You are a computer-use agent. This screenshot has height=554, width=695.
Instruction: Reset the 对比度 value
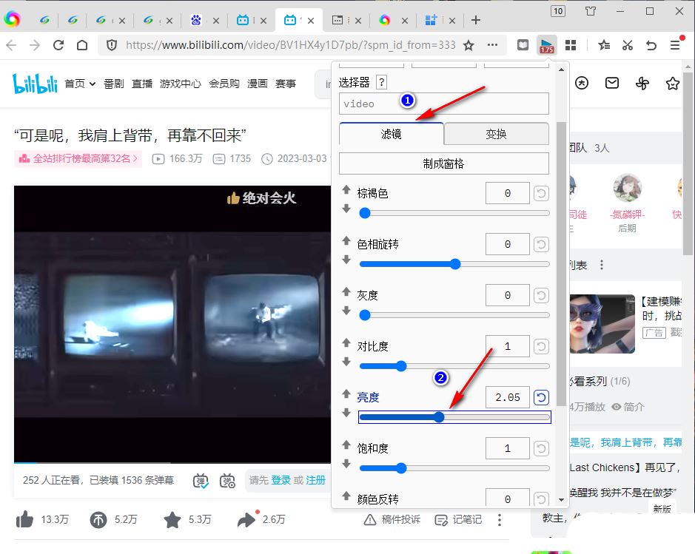(x=541, y=346)
